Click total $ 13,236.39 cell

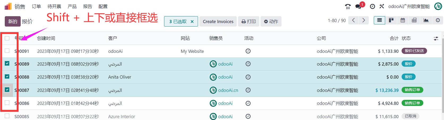387,90
